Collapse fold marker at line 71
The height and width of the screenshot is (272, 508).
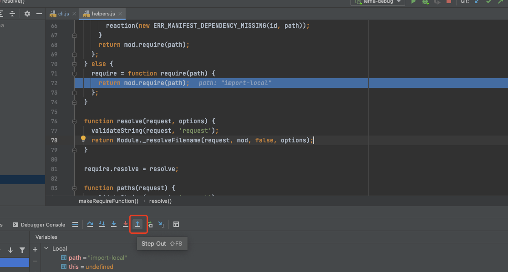[x=74, y=74]
